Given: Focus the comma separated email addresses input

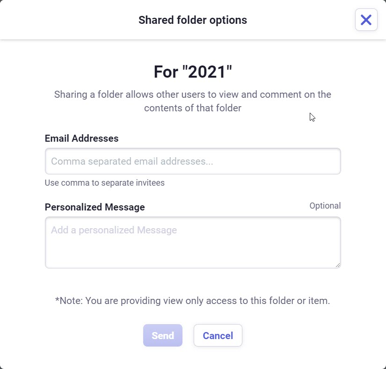Looking at the screenshot, I should [x=193, y=161].
